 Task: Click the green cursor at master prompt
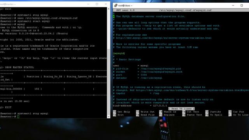(x=18, y=117)
